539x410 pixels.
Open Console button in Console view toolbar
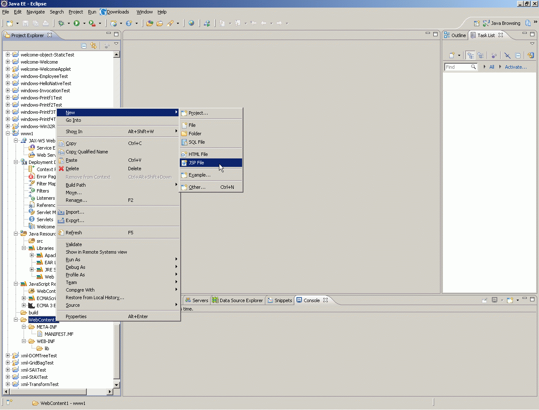510,300
